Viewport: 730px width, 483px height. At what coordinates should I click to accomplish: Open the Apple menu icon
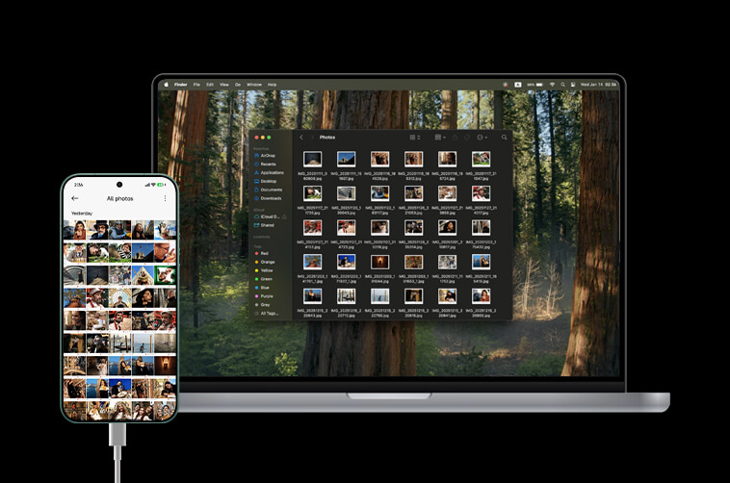coord(166,85)
